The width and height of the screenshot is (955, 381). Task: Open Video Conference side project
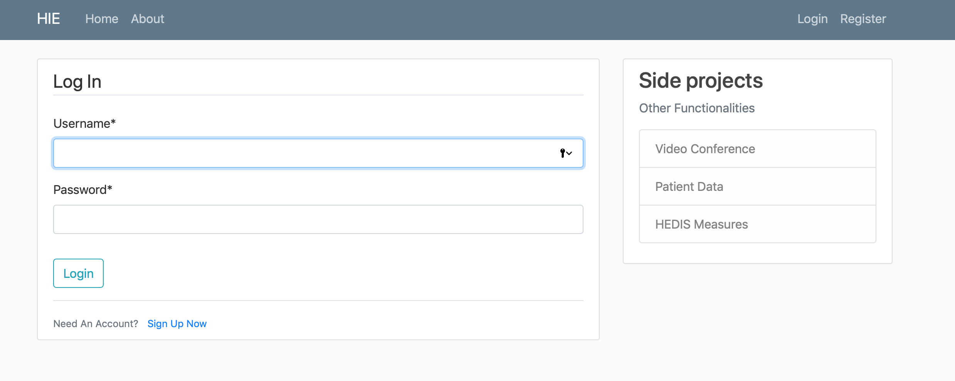pyautogui.click(x=705, y=149)
